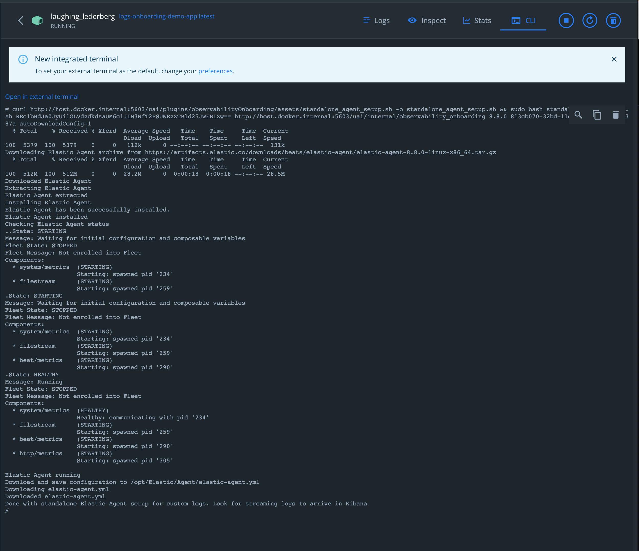
Task: Copy the terminal output
Action: click(597, 115)
